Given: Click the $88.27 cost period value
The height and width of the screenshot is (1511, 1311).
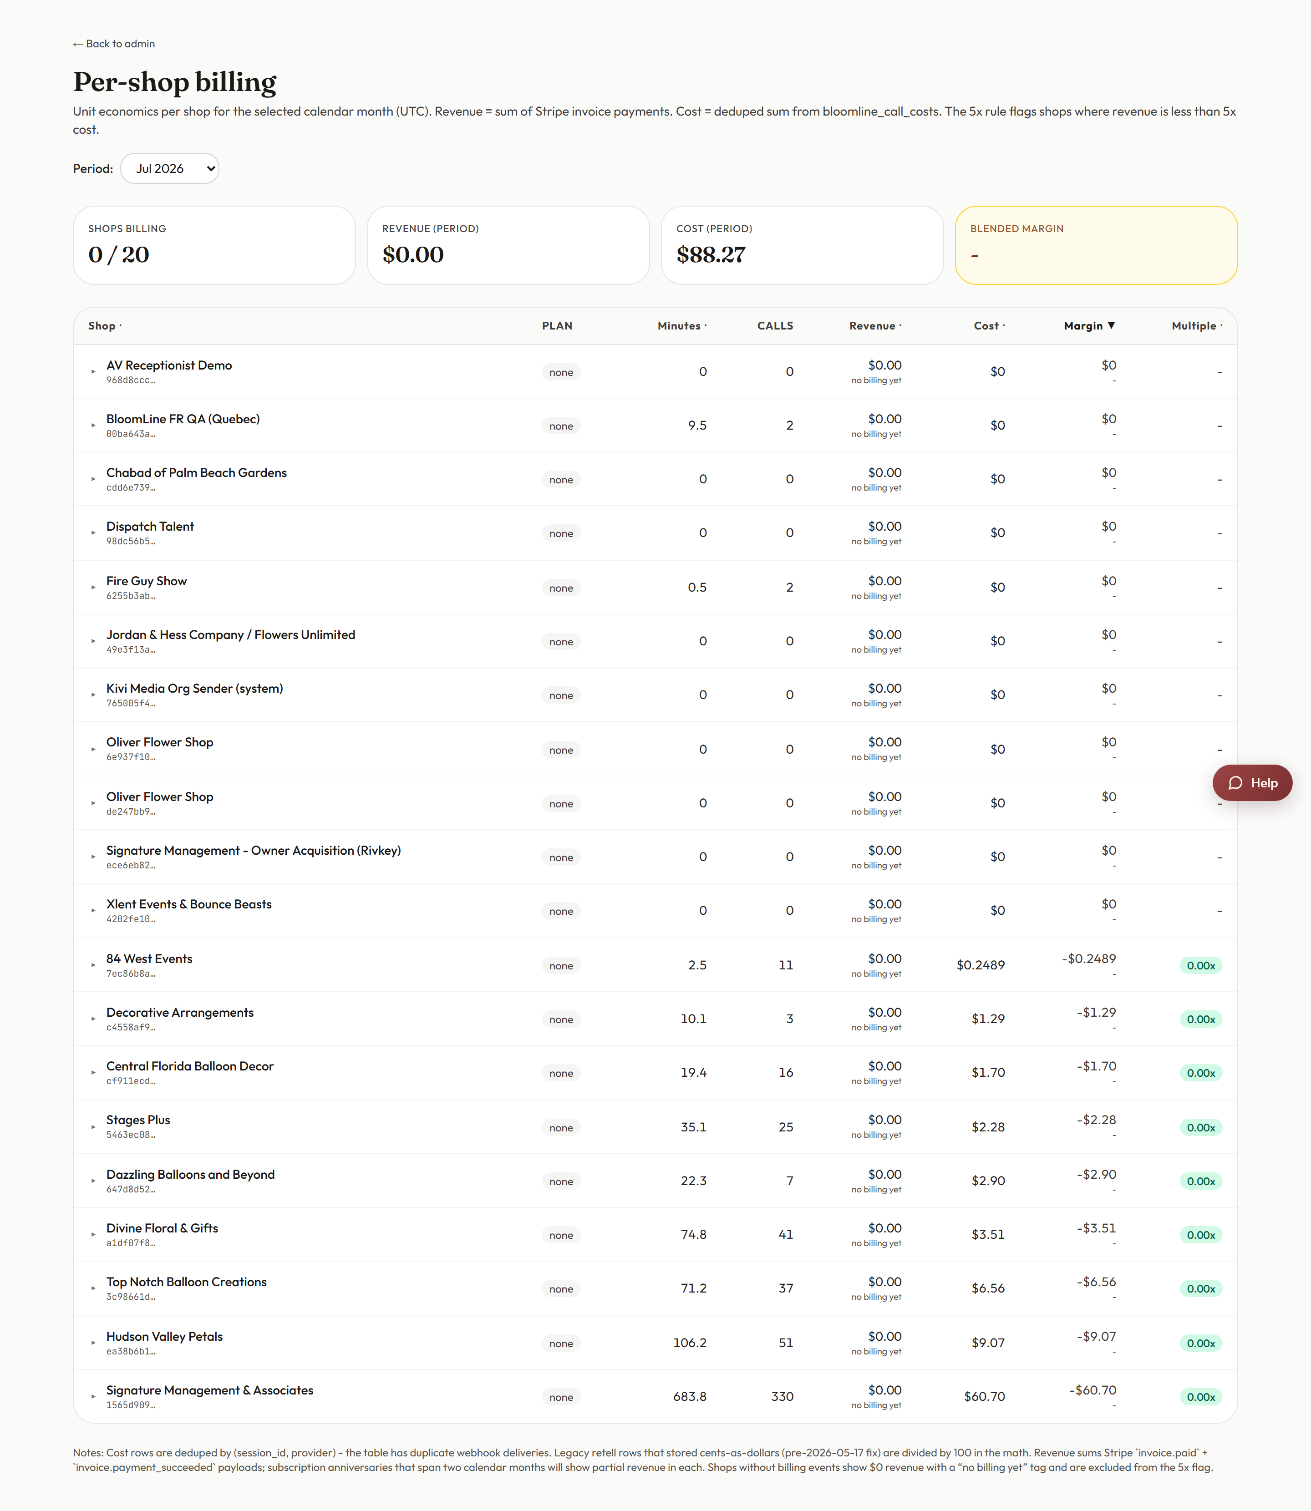Looking at the screenshot, I should [x=711, y=254].
